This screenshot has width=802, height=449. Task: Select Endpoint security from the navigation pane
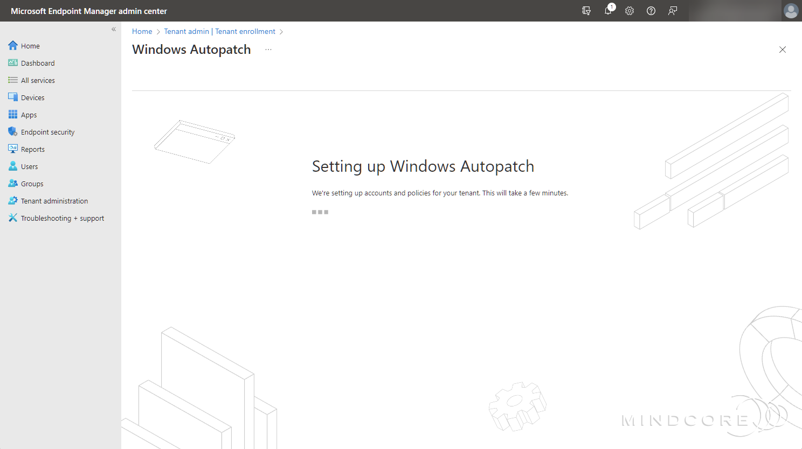[x=48, y=131]
